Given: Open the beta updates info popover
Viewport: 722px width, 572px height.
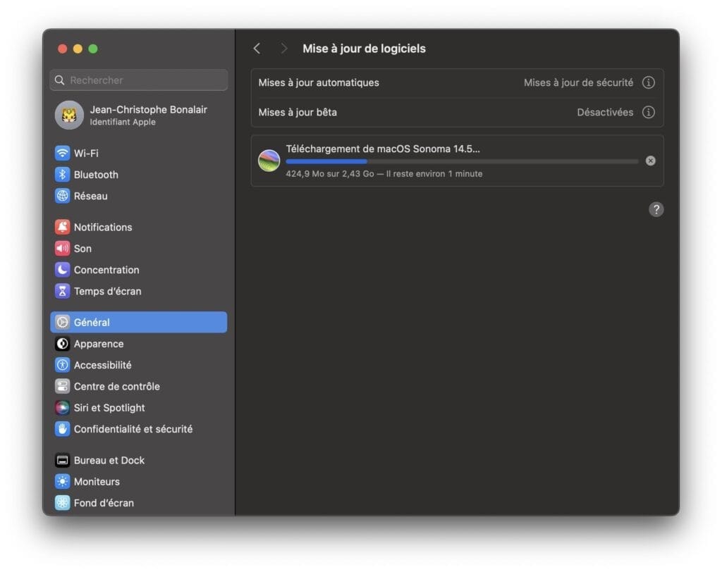Looking at the screenshot, I should click(x=648, y=112).
